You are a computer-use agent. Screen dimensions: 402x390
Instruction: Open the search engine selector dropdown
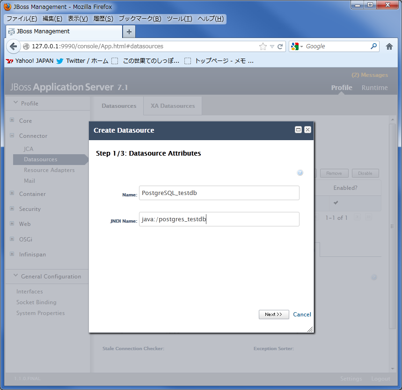297,46
